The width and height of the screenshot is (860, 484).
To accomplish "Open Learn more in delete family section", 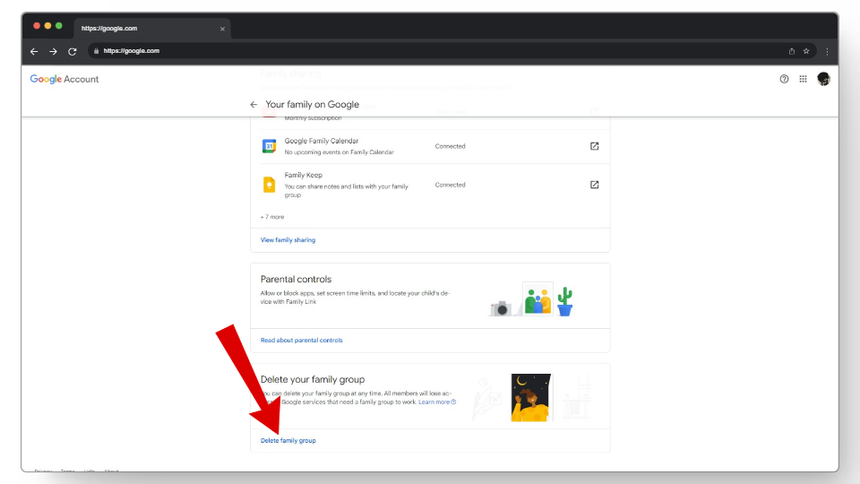I will 436,402.
